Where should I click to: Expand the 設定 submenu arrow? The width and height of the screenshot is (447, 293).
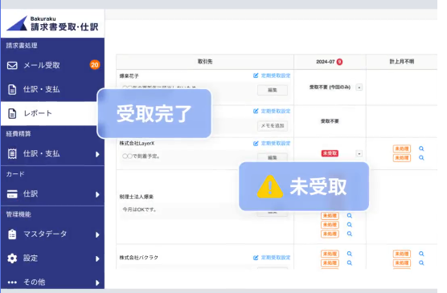tap(97, 258)
